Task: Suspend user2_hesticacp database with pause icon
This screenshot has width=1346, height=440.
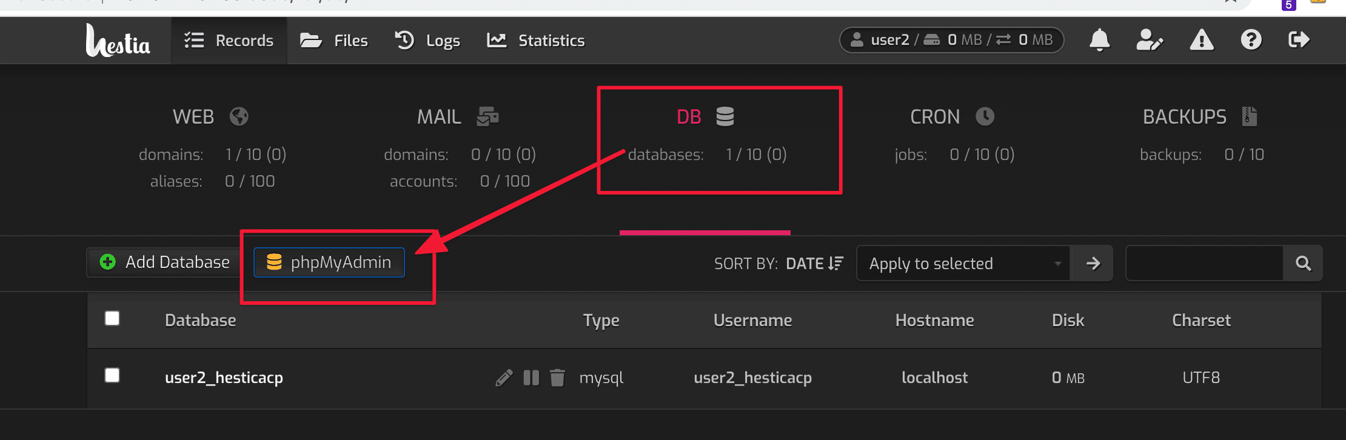Action: point(531,378)
